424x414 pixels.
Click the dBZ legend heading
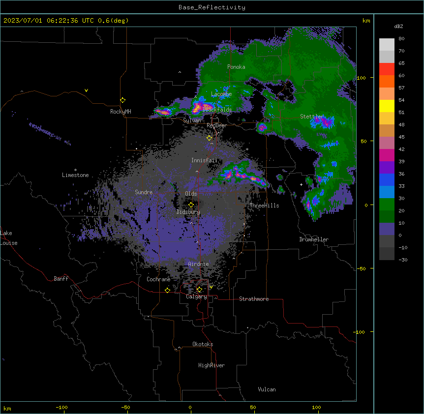point(398,27)
